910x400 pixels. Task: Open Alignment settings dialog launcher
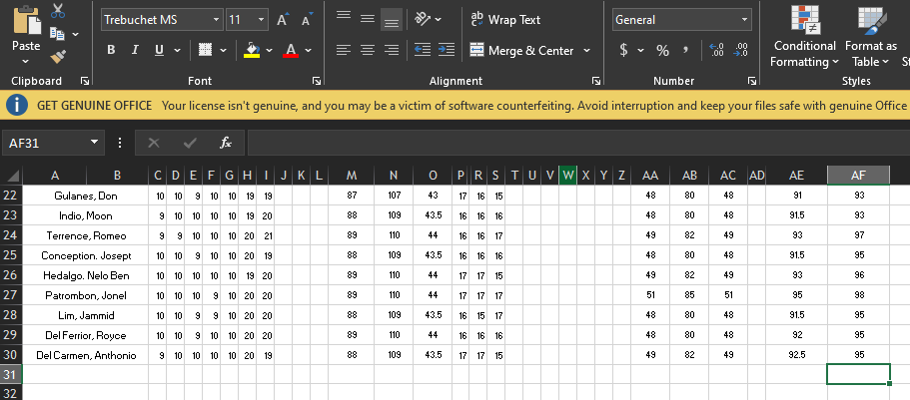596,81
